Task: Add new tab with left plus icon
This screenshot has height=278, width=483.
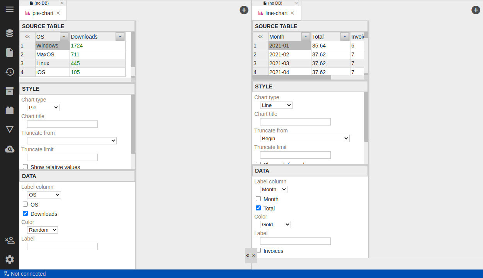Action: coord(244,10)
